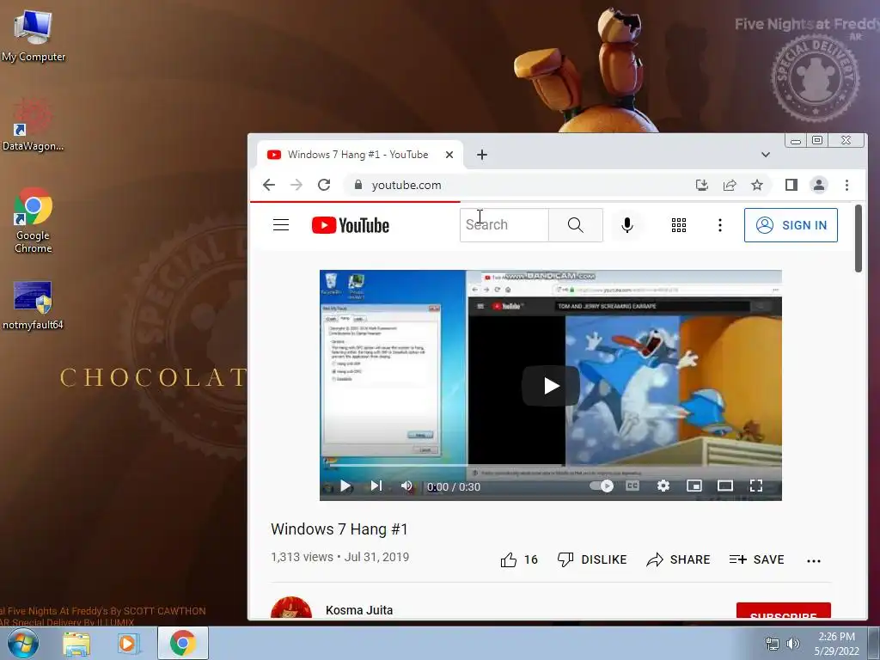The image size is (880, 660).
Task: Select the notmyfault64 desktop icon
Action: coord(33,305)
